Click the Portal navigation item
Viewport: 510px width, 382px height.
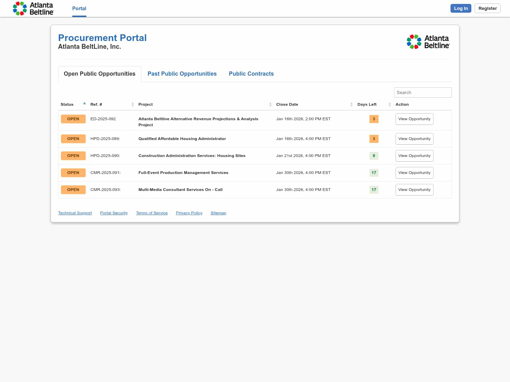pos(79,8)
